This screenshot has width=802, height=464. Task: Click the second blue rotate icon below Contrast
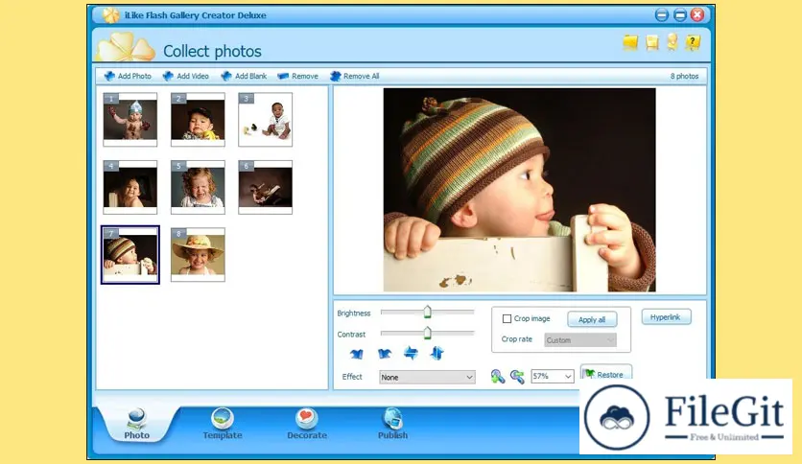point(384,354)
